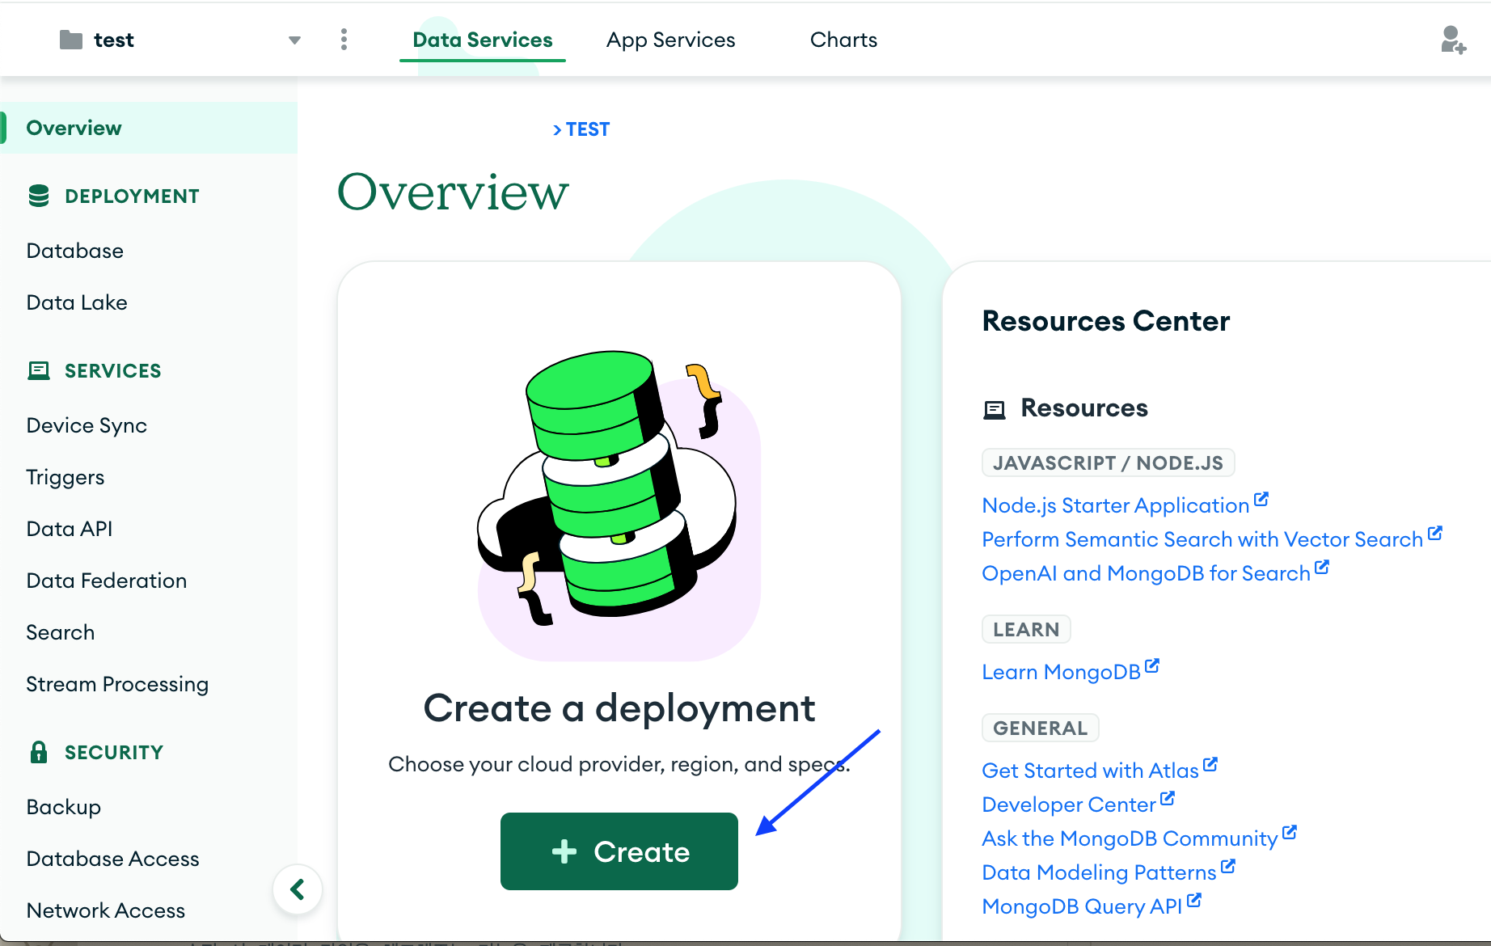Image resolution: width=1491 pixels, height=946 pixels.
Task: Open Database in the sidebar
Action: (x=75, y=251)
